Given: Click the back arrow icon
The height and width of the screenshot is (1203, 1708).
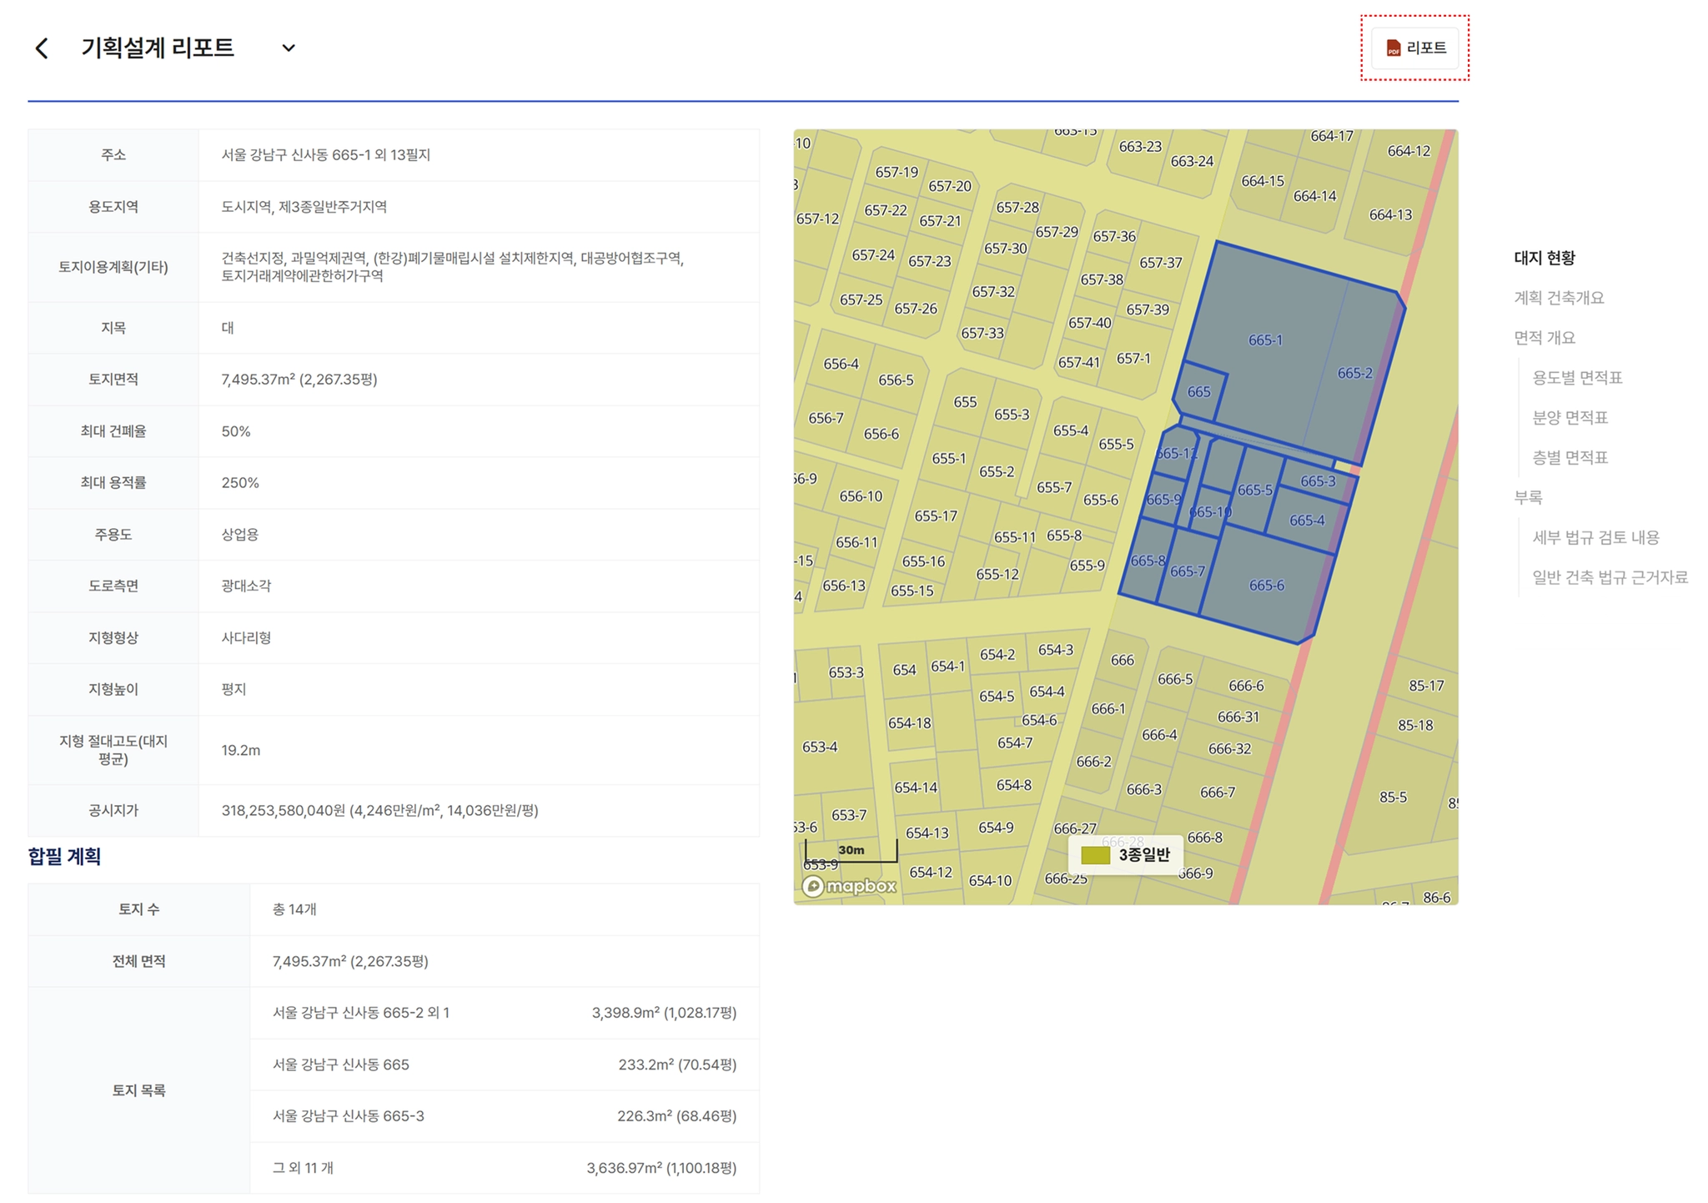Looking at the screenshot, I should pos(42,48).
